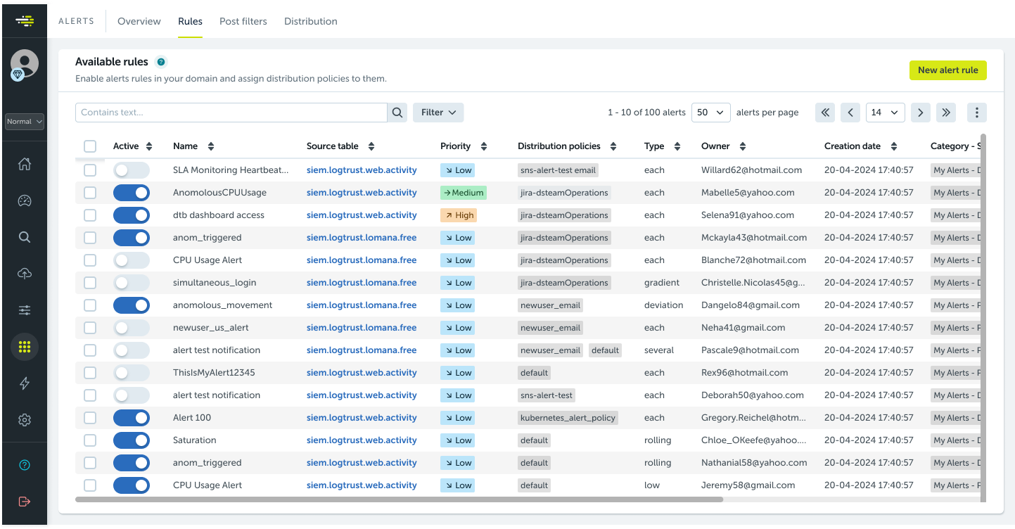Select the sliders icon in the sidebar

click(25, 310)
